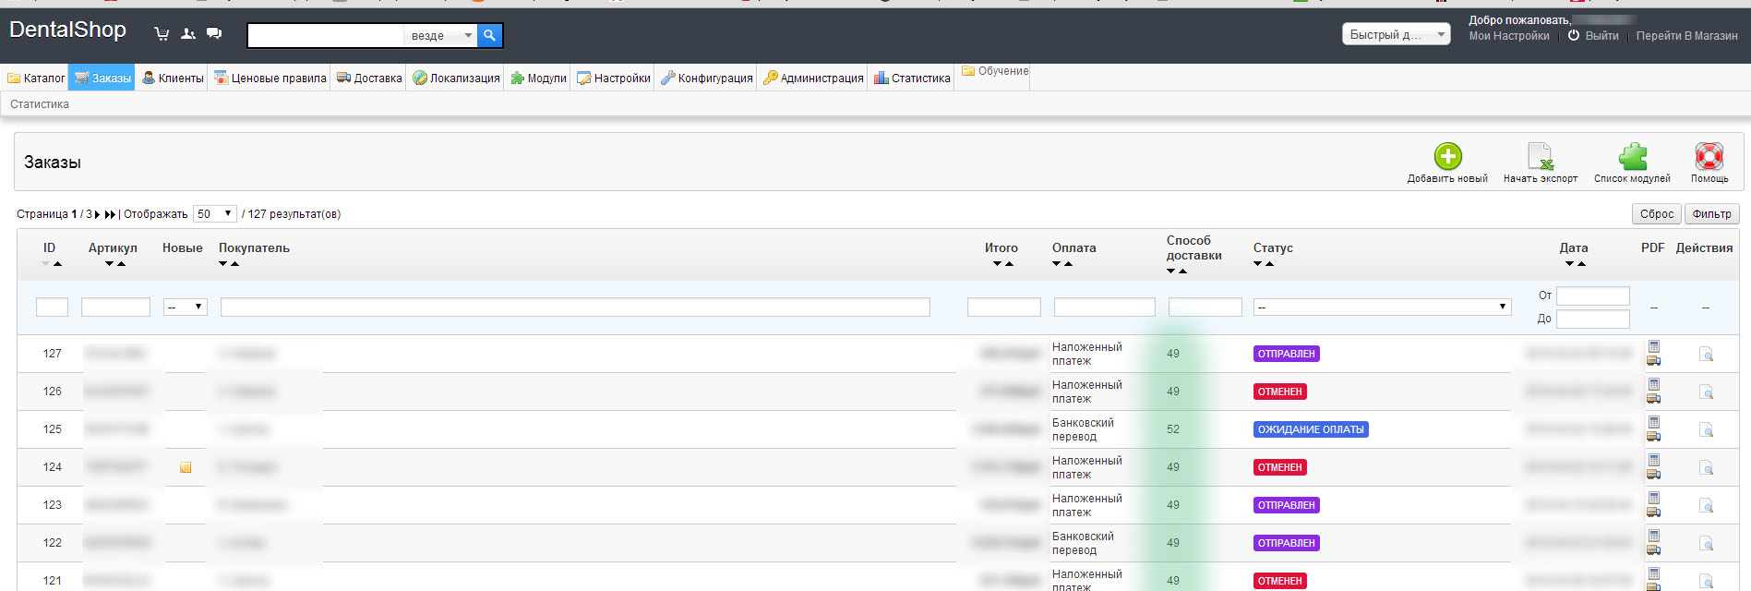
Task: Open the invoice PDF icon for order 127
Action: (x=1653, y=346)
